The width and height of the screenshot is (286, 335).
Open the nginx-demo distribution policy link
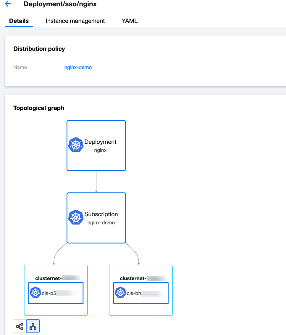point(78,68)
